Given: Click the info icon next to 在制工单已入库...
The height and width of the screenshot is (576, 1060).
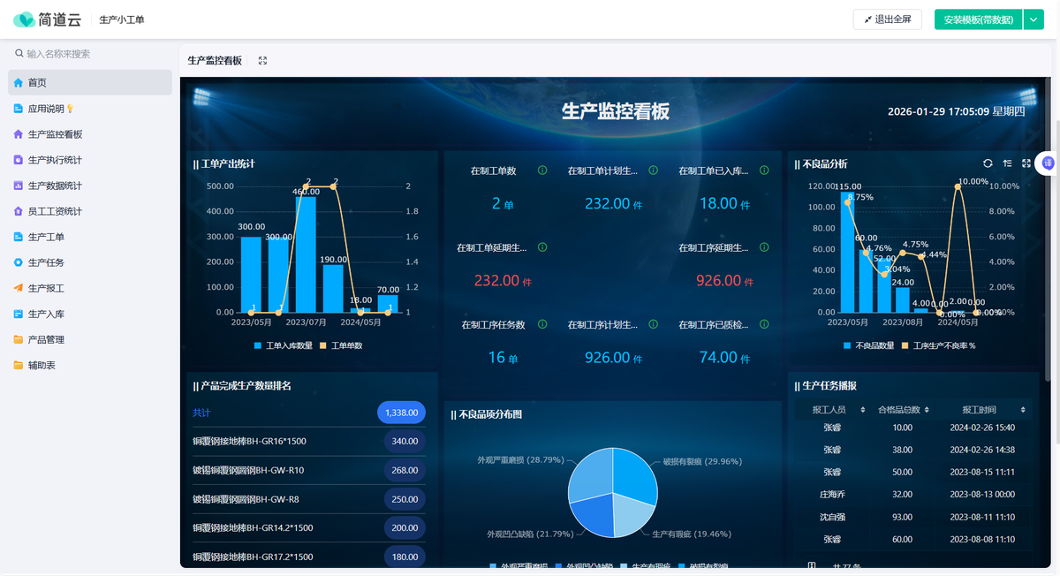Looking at the screenshot, I should (764, 171).
